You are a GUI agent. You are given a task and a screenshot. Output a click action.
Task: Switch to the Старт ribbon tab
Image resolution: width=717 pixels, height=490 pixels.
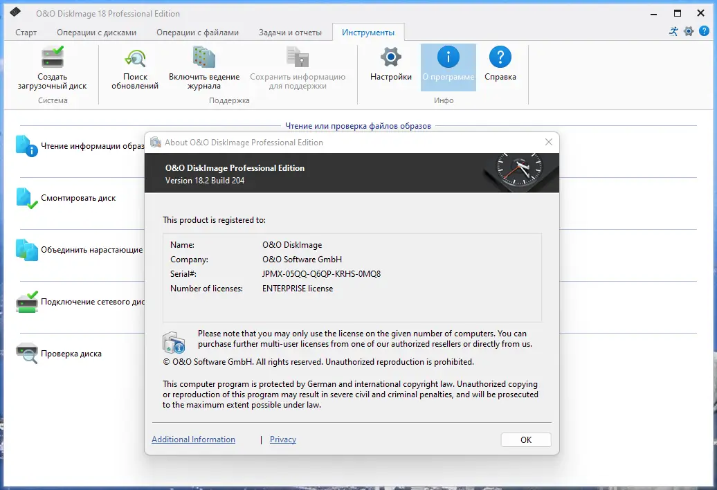(x=24, y=31)
